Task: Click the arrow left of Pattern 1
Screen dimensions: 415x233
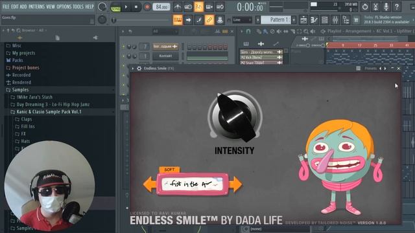Action: coord(258,20)
